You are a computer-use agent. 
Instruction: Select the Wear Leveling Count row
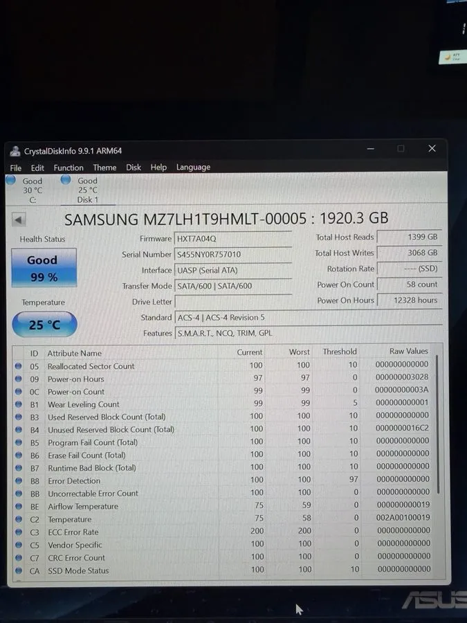point(223,404)
